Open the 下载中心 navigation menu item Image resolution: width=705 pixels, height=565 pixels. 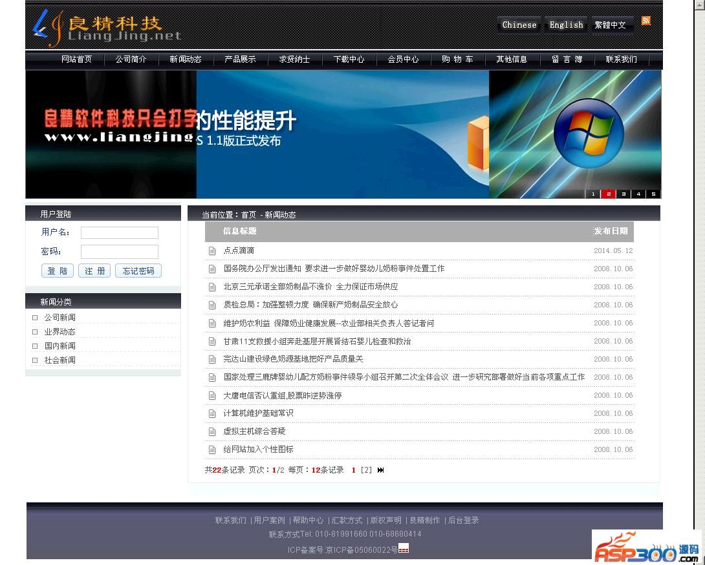(x=349, y=59)
